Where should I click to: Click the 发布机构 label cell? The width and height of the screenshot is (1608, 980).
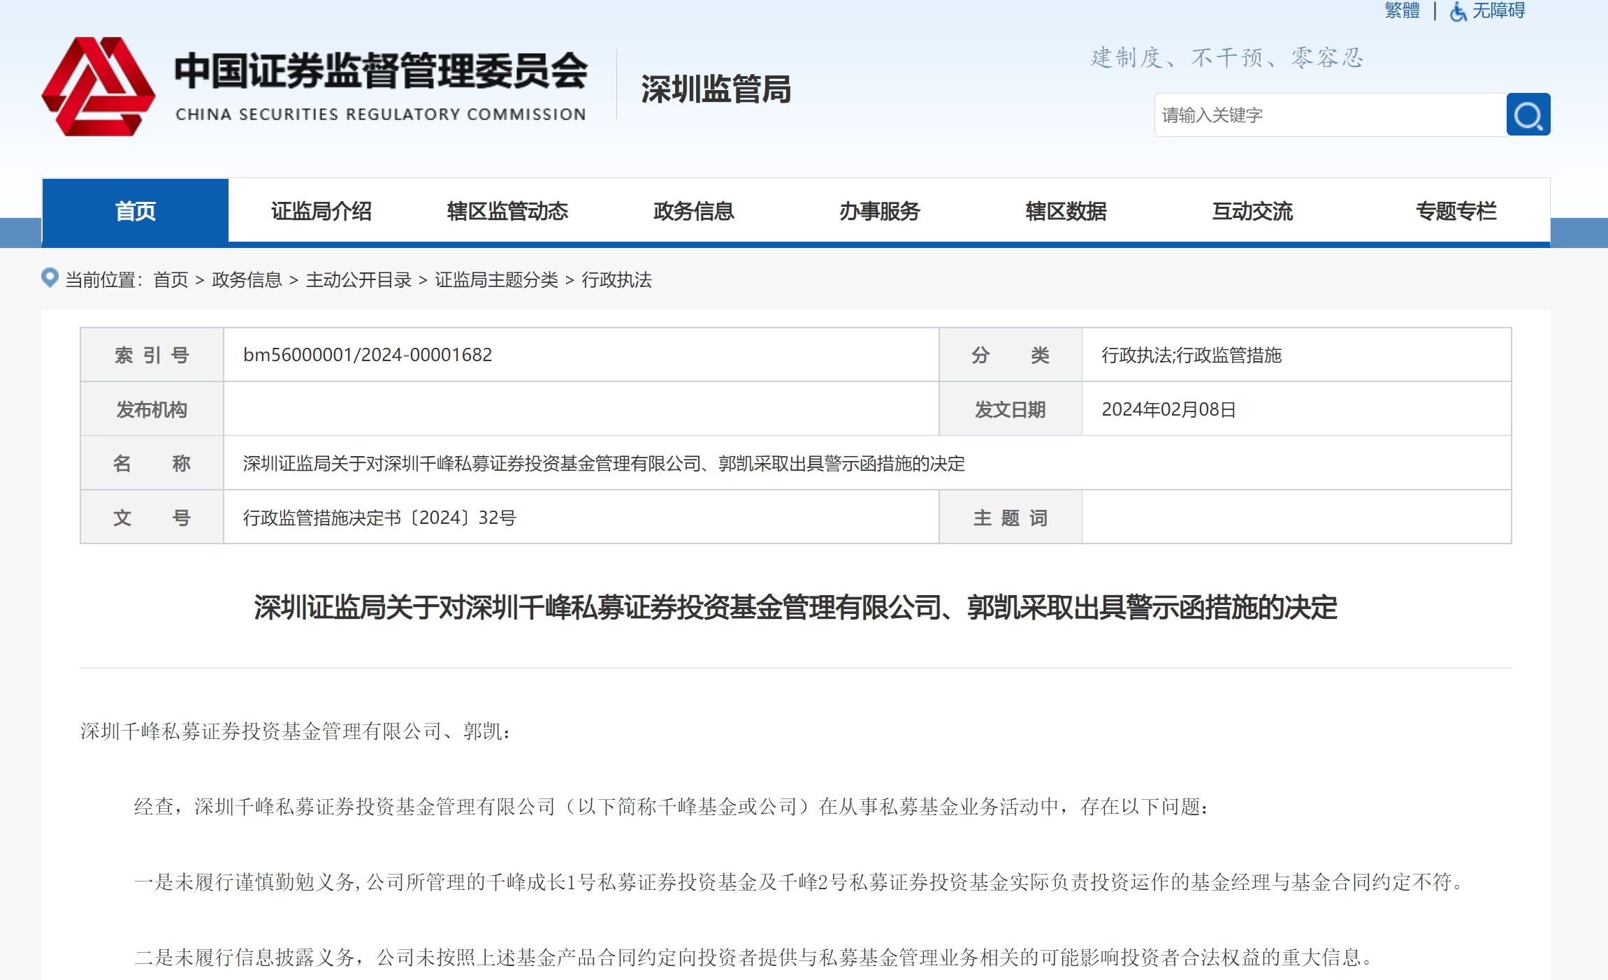(152, 409)
